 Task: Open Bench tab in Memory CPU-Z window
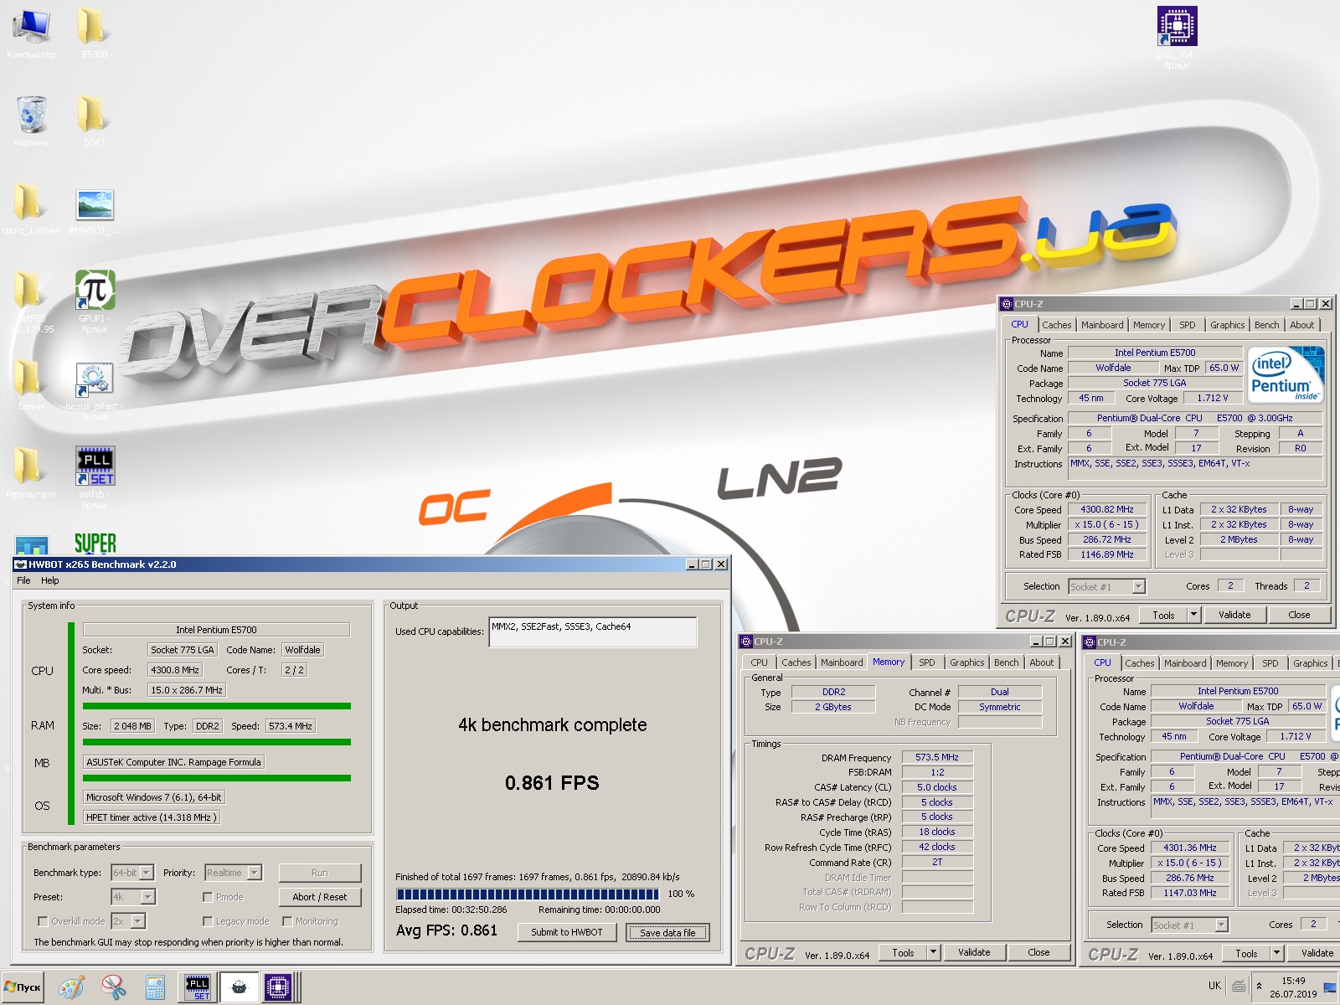point(1006,662)
